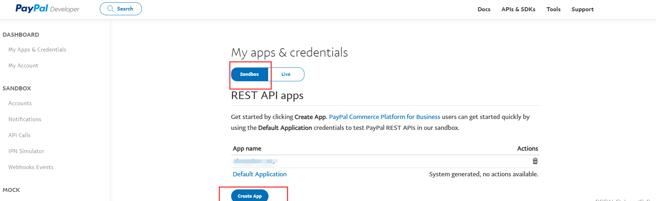Delete the app with trash icon
The height and width of the screenshot is (201, 656).
point(535,161)
